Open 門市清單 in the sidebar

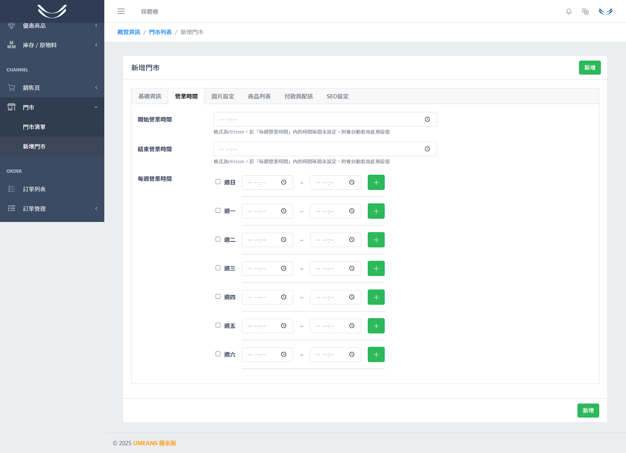pyautogui.click(x=52, y=127)
